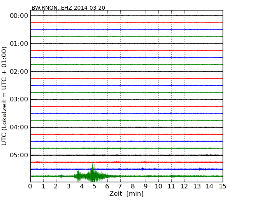
Task: Click x-axis tick label 1
Action: [x=43, y=186]
